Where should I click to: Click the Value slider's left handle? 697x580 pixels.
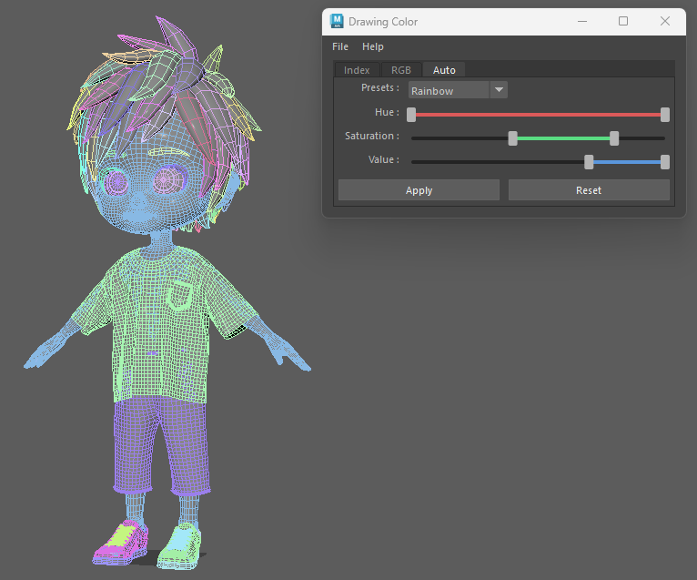589,162
